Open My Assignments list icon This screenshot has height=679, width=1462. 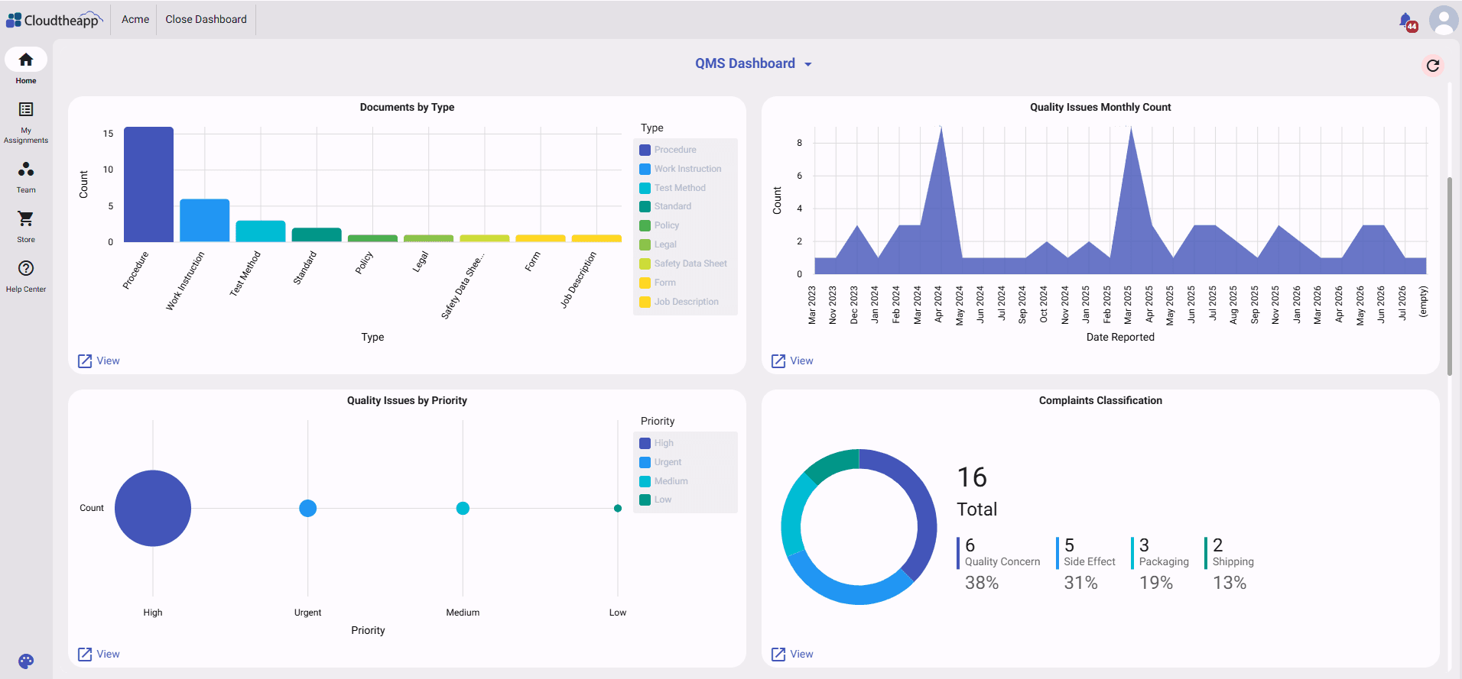click(26, 109)
